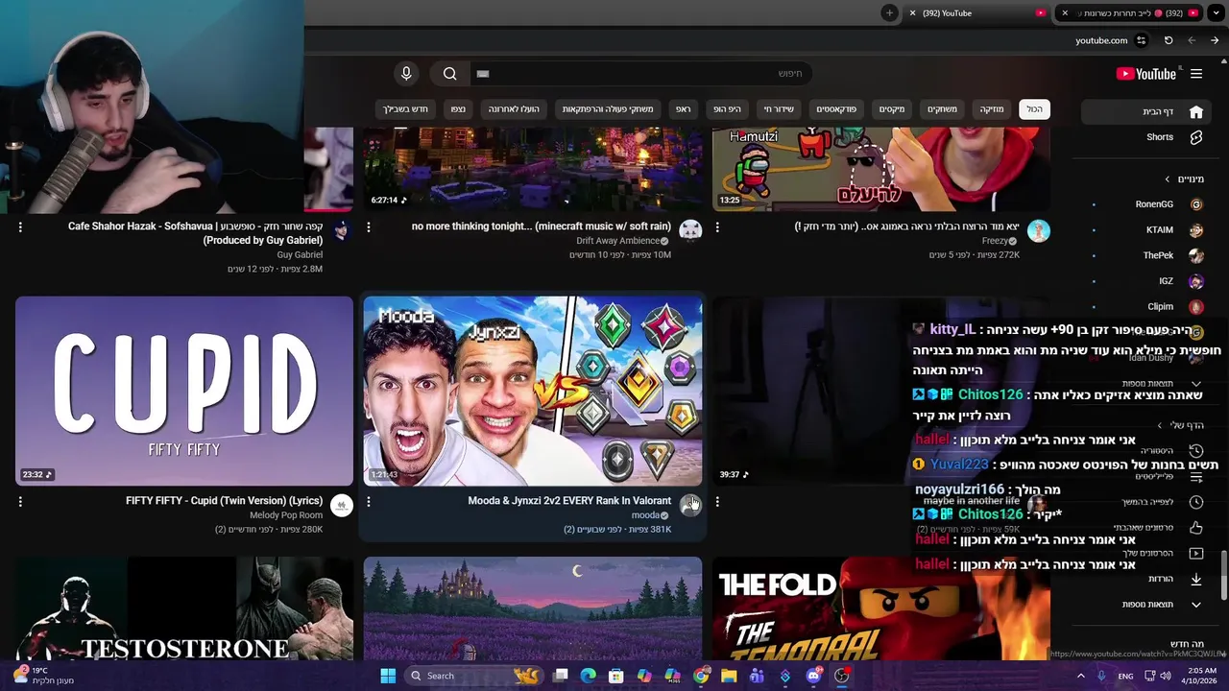
Task: Open options menu for Minecraft music video
Action: pos(369,227)
